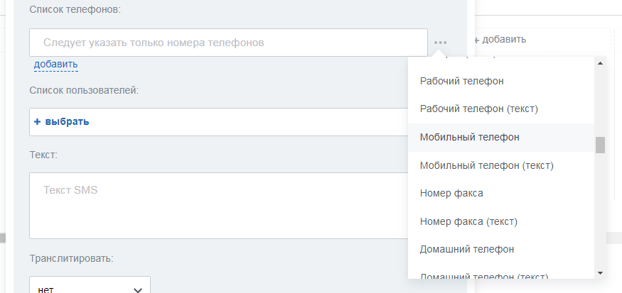Click inside the Текст SMS text area

click(218, 206)
